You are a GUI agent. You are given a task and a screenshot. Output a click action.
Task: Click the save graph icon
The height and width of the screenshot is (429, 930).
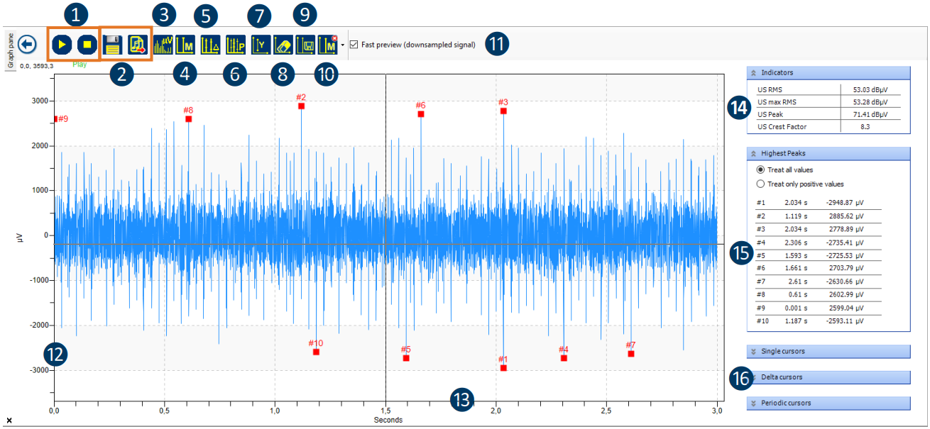pyautogui.click(x=306, y=45)
